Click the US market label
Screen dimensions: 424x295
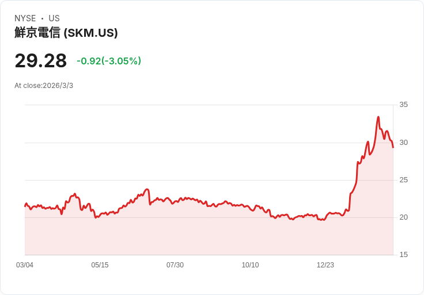tap(54, 18)
